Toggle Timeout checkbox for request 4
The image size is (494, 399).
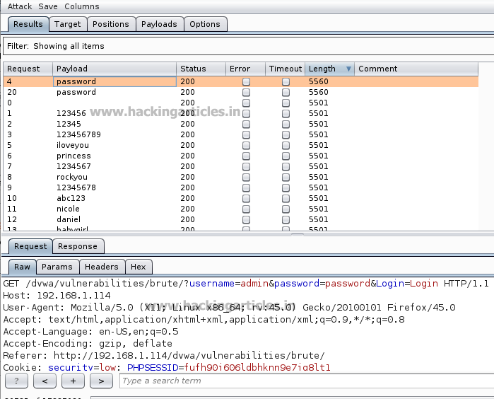286,81
